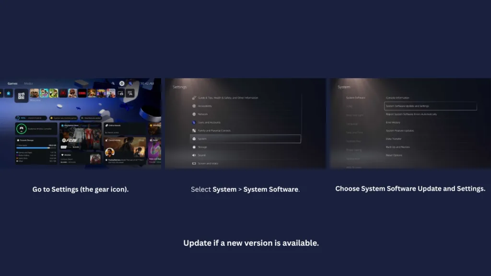
Task: Select the Games tab
Action: pyautogui.click(x=12, y=84)
